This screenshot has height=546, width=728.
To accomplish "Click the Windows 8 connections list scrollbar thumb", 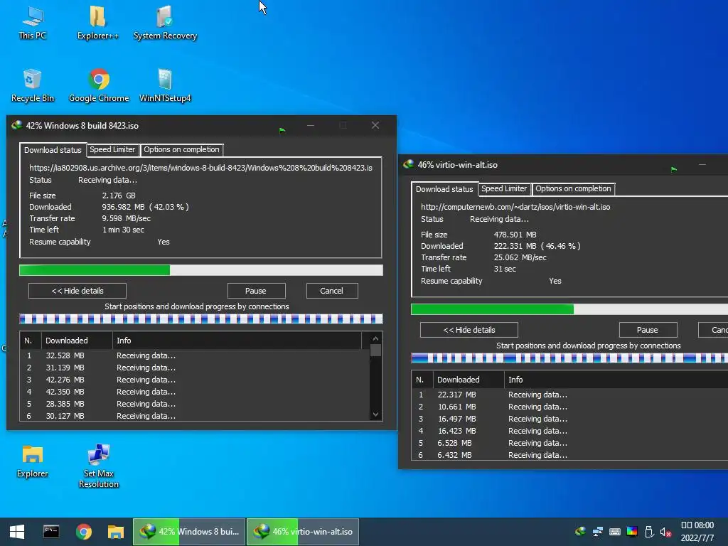I will (375, 350).
